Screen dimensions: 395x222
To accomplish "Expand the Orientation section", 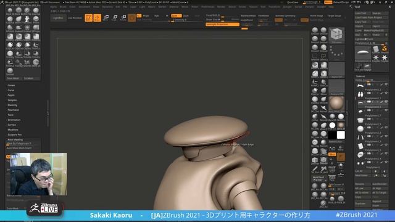I will click(14, 120).
